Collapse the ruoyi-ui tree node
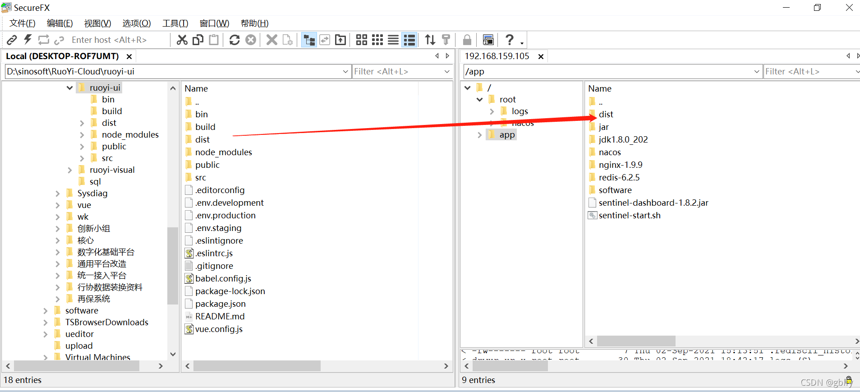 coord(69,88)
